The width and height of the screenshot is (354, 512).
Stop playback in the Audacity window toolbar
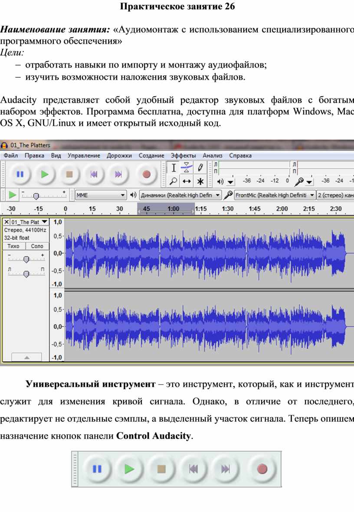pyautogui.click(x=69, y=174)
